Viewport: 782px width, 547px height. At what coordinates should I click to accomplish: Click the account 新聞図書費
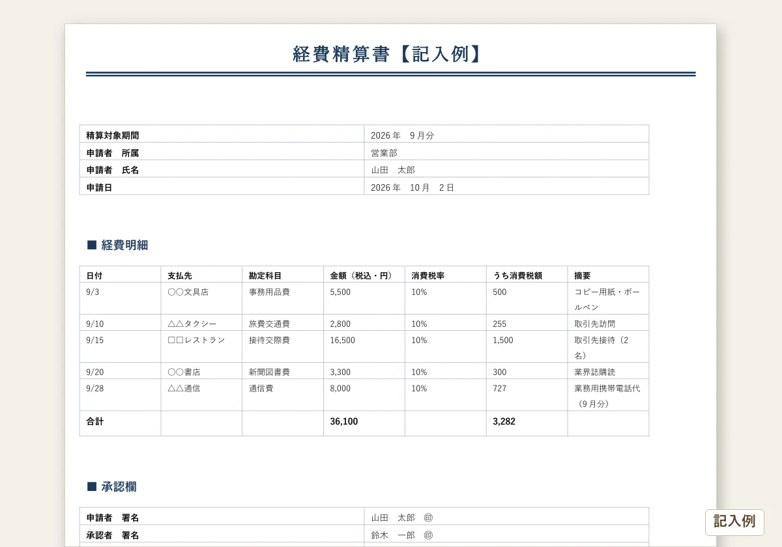pos(269,372)
